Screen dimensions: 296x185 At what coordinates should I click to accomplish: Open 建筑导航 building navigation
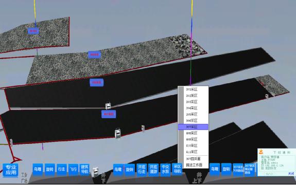(x=84, y=170)
